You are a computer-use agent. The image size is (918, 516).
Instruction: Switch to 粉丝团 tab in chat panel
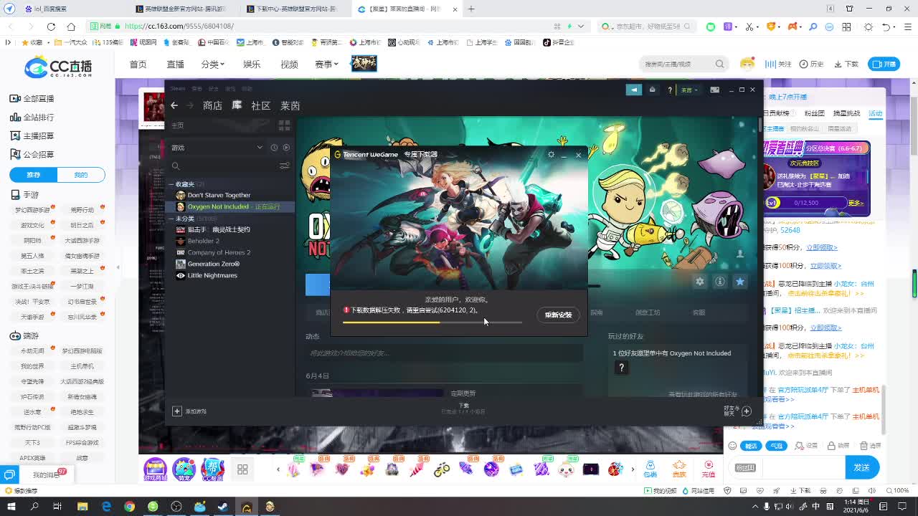[x=814, y=113]
